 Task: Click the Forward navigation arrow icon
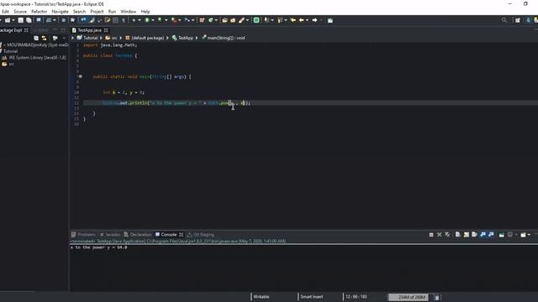tap(314, 20)
